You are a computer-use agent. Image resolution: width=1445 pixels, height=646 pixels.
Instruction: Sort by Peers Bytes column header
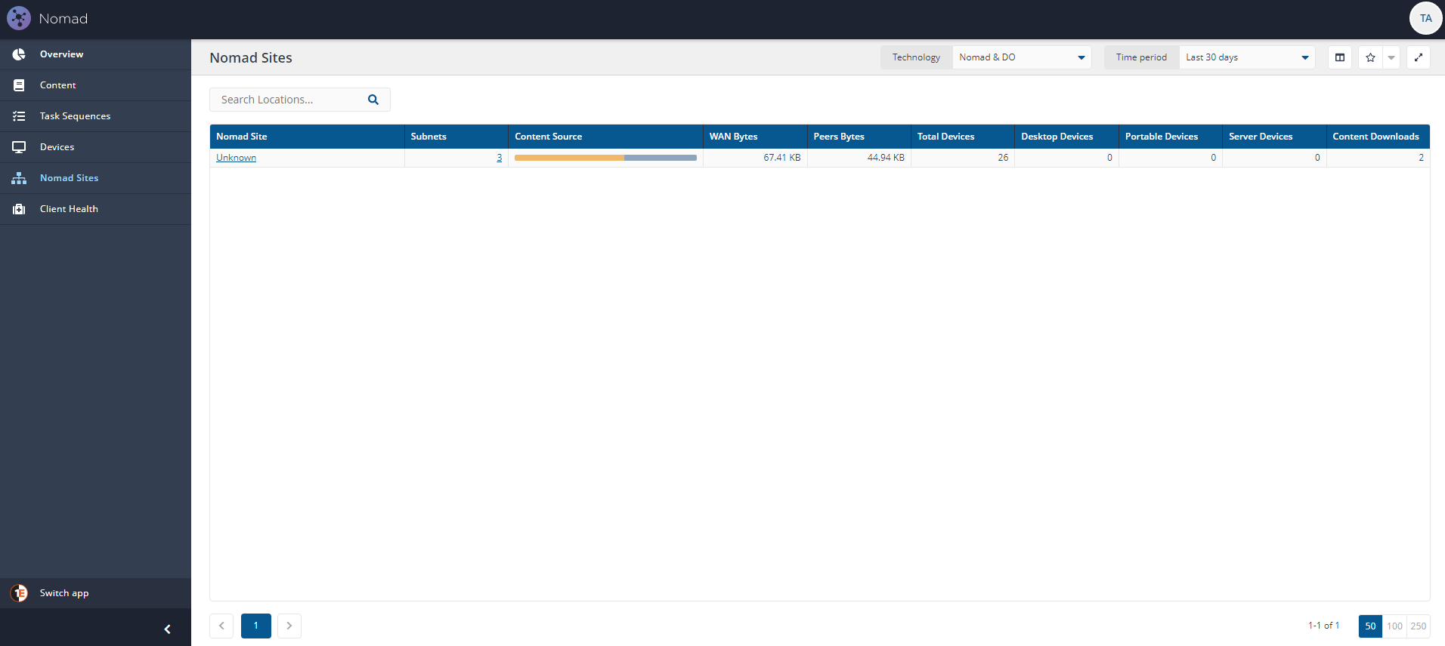click(x=859, y=137)
